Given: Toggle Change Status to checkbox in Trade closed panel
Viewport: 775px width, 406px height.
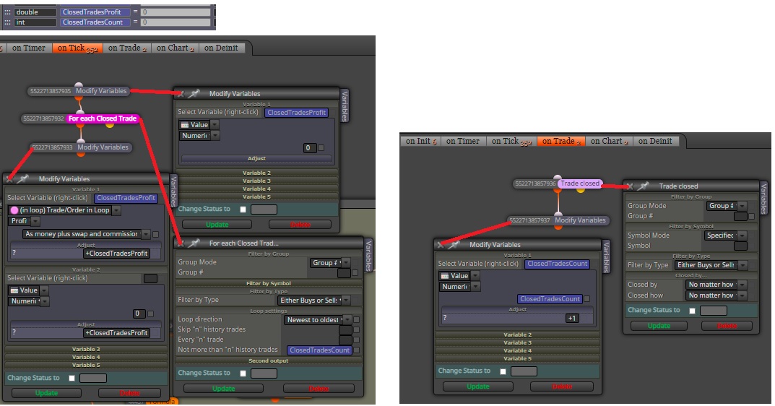Looking at the screenshot, I should tap(693, 311).
